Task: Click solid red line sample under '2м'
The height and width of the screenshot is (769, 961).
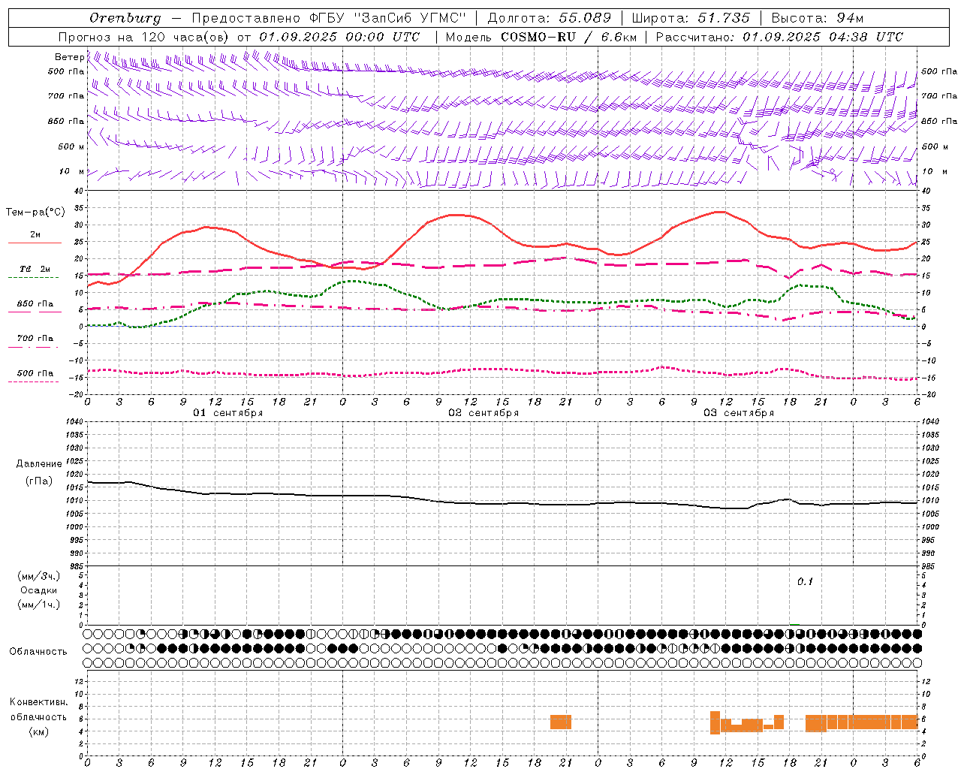Action: coord(35,243)
